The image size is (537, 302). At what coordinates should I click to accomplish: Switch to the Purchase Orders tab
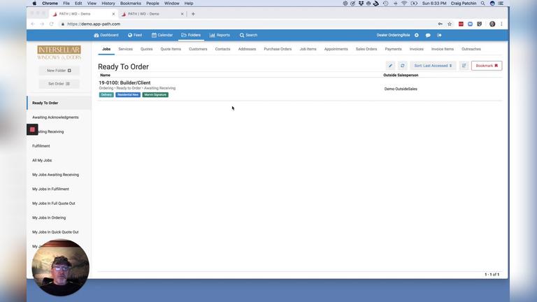tap(278, 49)
